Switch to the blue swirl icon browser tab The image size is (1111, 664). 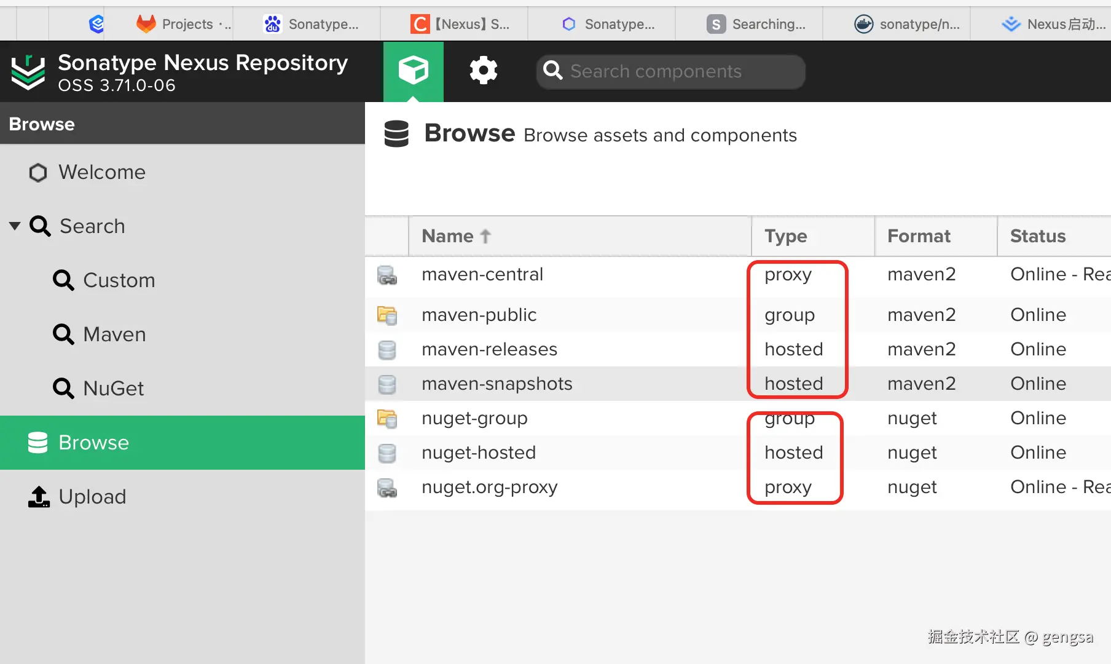point(96,24)
